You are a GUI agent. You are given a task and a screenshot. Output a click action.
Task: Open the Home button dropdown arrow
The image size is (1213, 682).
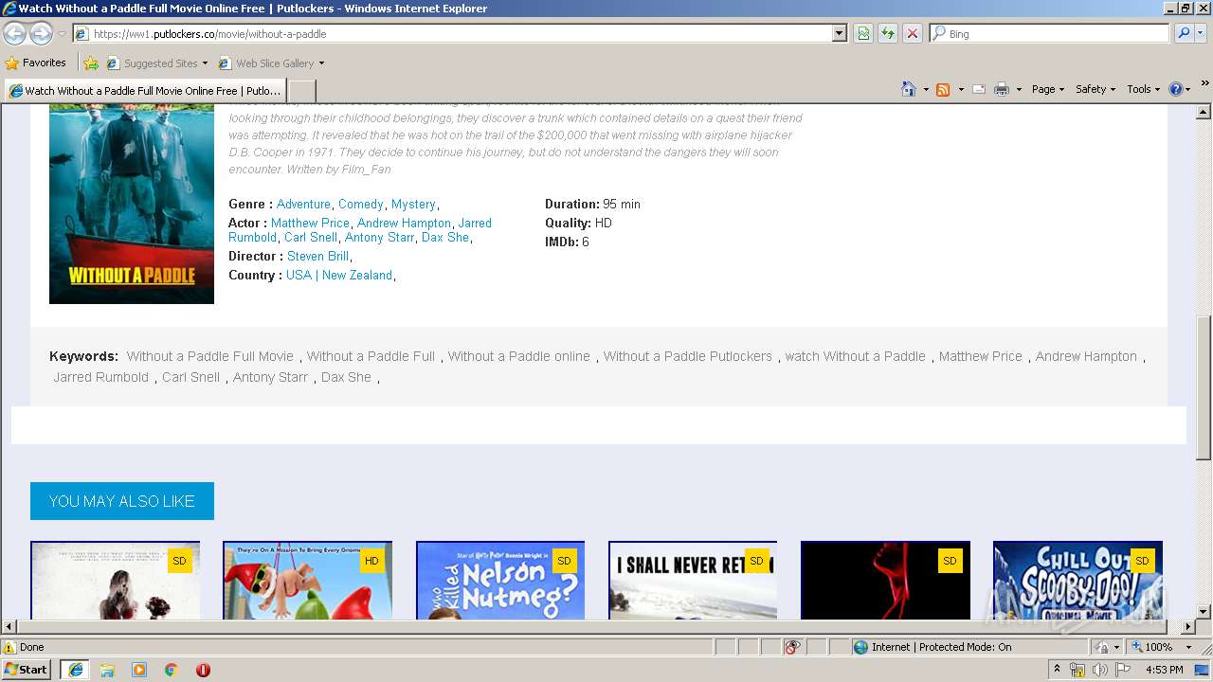[x=925, y=89]
